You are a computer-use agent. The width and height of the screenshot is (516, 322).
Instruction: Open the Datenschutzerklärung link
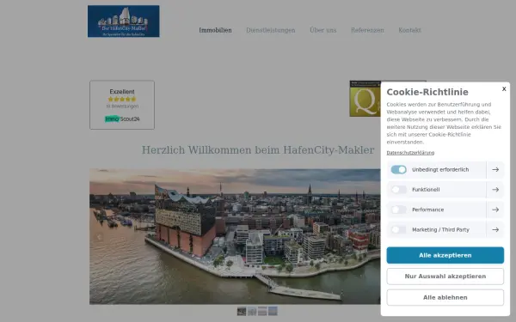410,153
